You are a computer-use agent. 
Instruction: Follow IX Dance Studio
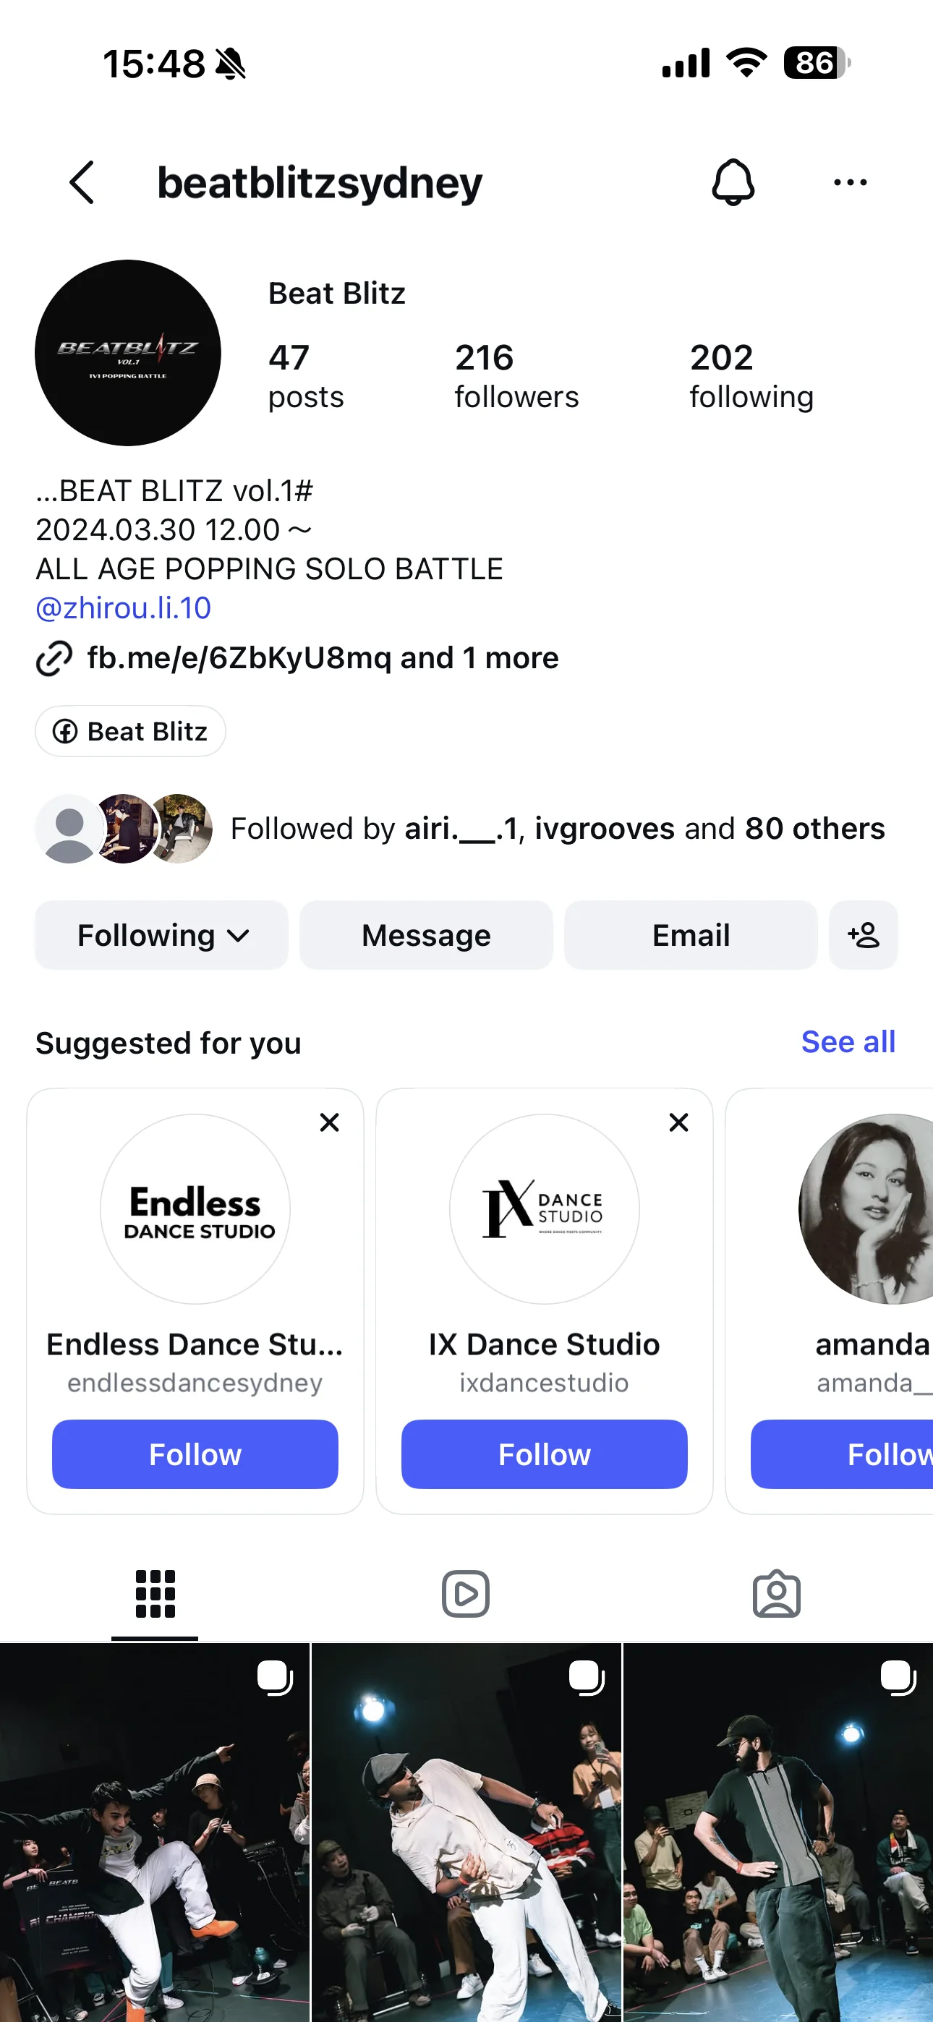544,1454
